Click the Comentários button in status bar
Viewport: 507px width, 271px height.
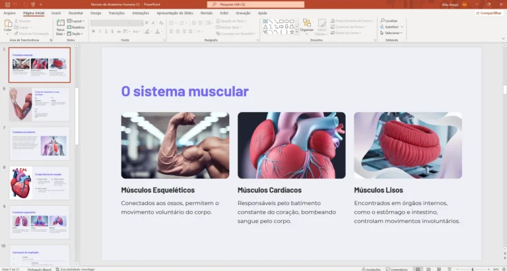click(x=397, y=269)
